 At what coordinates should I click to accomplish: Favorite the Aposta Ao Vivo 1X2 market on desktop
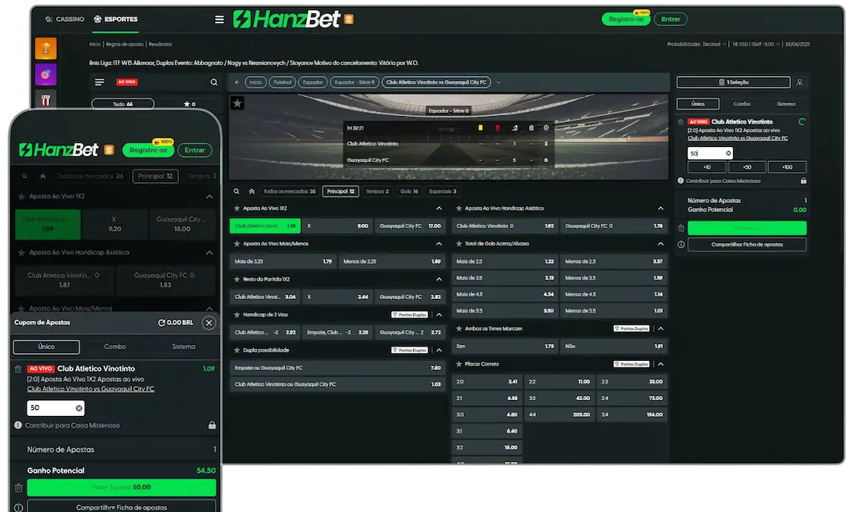(x=237, y=208)
